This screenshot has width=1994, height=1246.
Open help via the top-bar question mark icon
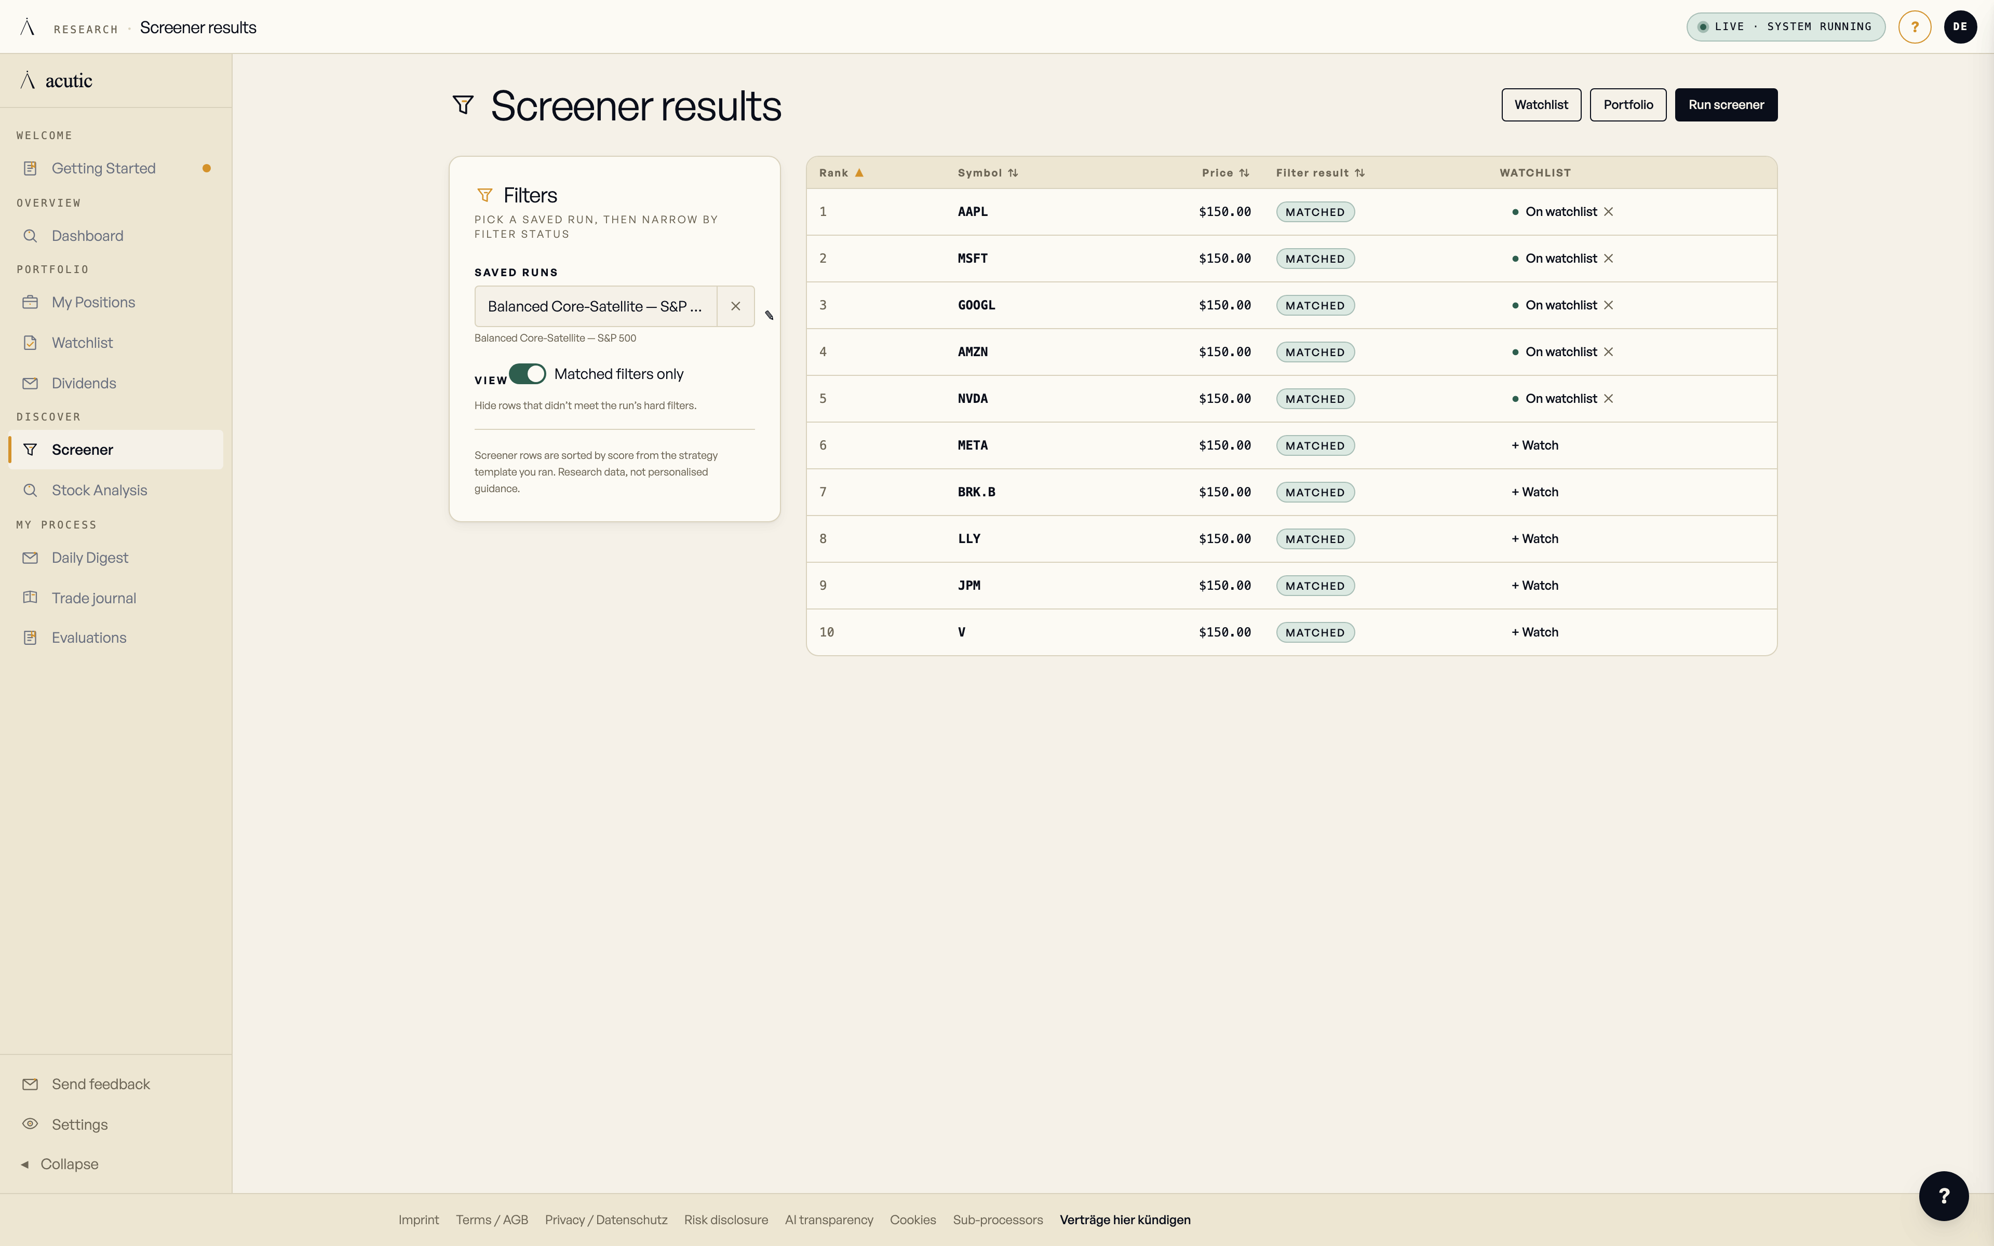[1914, 26]
